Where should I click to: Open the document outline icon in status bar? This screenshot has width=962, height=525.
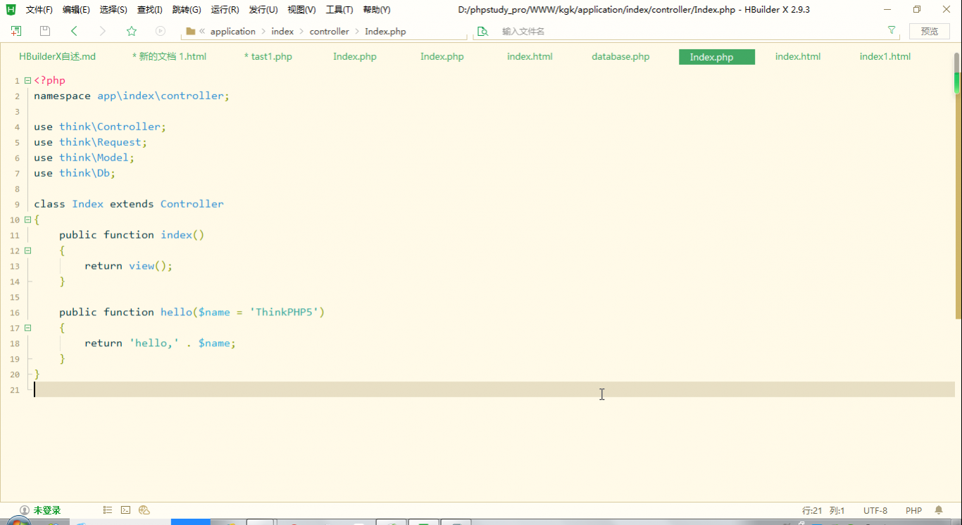click(x=108, y=510)
